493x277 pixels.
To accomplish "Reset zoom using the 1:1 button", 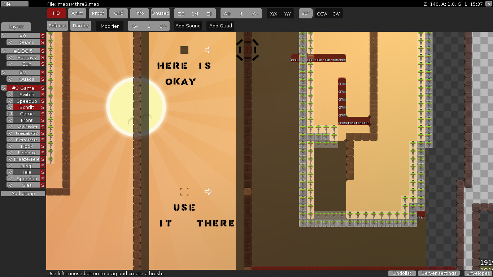I will [x=195, y=14].
